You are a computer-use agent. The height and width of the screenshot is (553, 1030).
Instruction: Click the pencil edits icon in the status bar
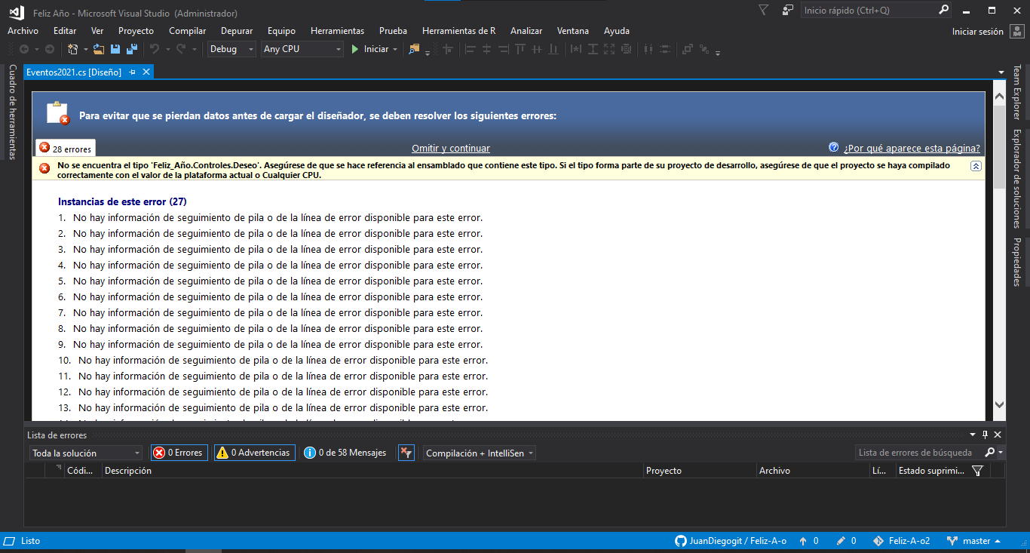839,541
